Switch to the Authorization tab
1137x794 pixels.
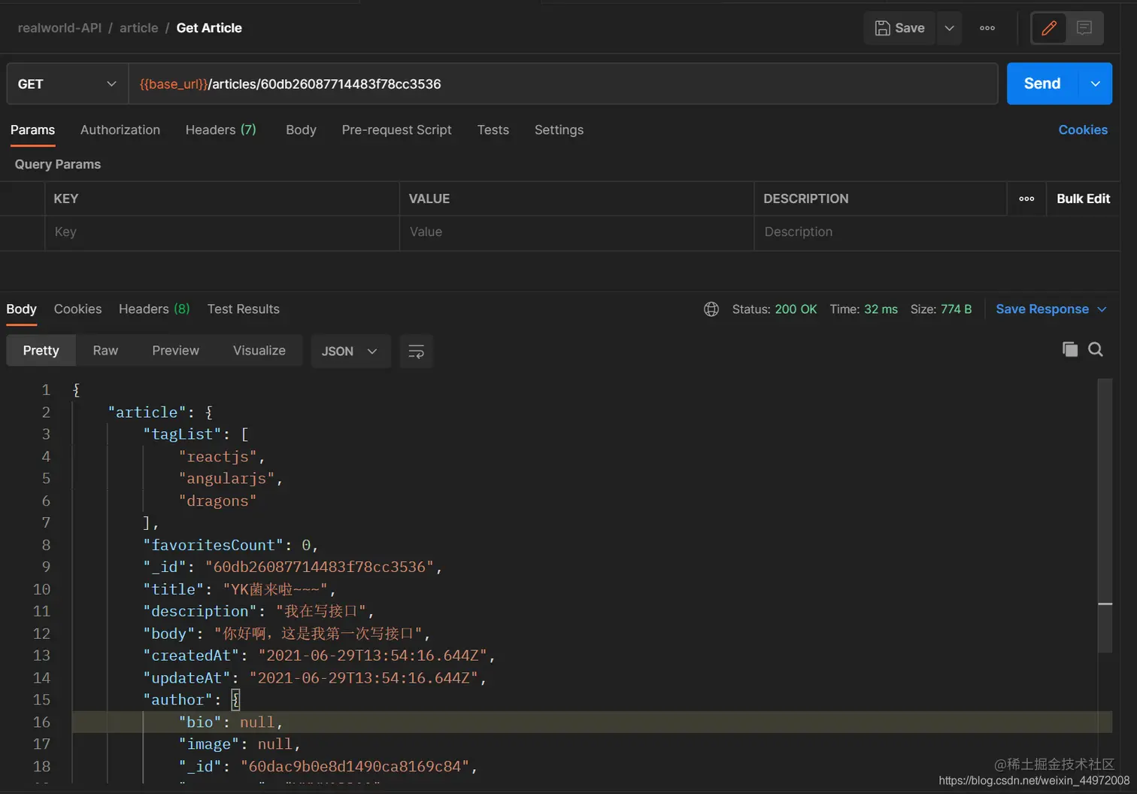point(120,129)
